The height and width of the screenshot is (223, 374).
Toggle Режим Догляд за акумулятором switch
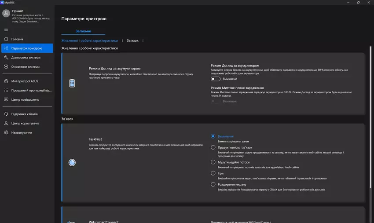click(215, 79)
